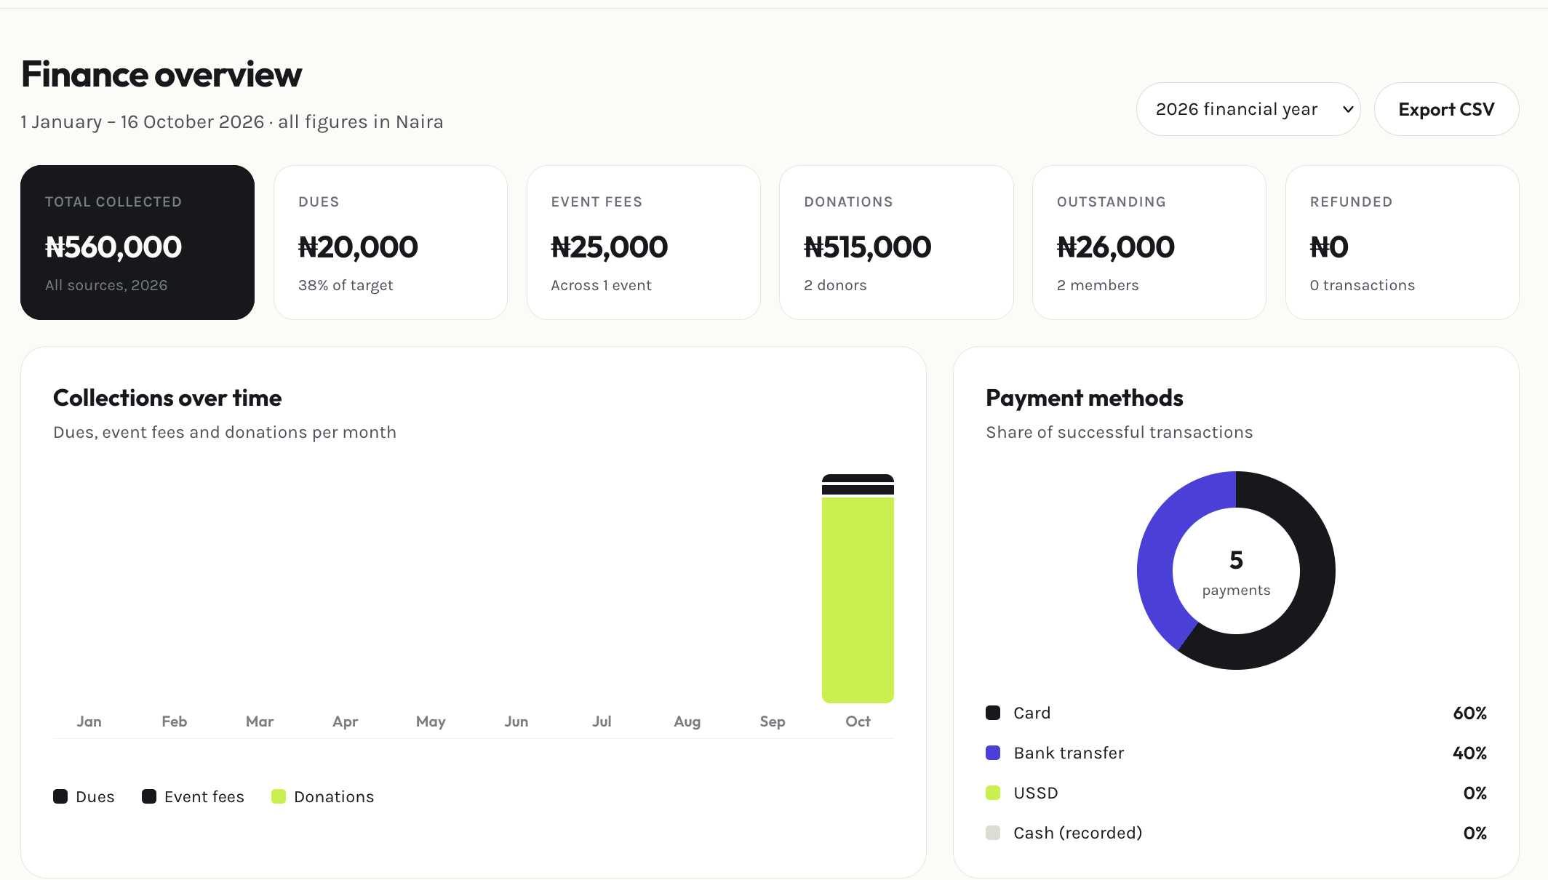Click the Card legend color swatch
This screenshot has height=880, width=1548.
(993, 713)
